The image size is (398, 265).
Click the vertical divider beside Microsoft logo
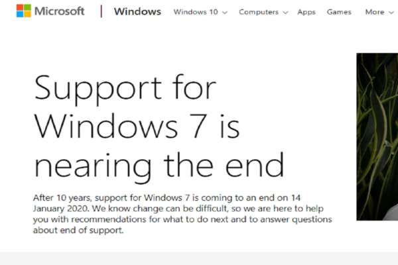pyautogui.click(x=101, y=11)
